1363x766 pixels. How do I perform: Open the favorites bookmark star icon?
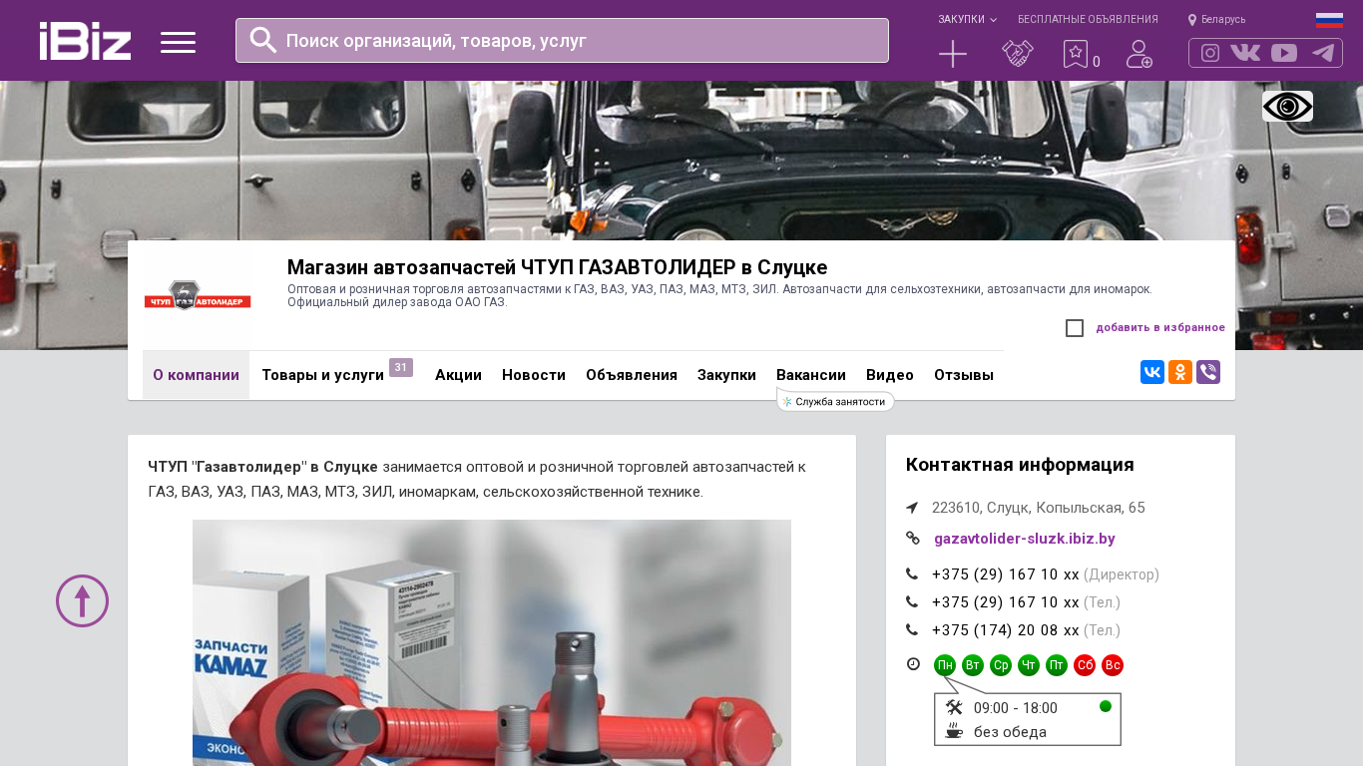1075,54
